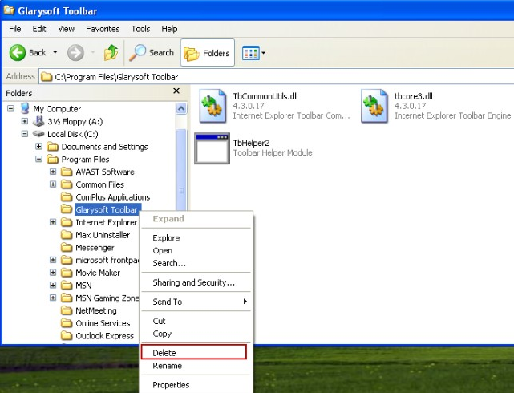Select the Local Disk (C:) drive icon
The height and width of the screenshot is (393, 514).
(38, 134)
